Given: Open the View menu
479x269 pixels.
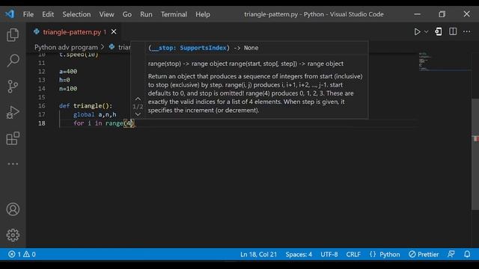Looking at the screenshot, I should (x=106, y=14).
